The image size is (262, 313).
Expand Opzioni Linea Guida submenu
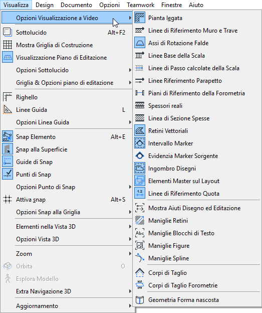67,122
